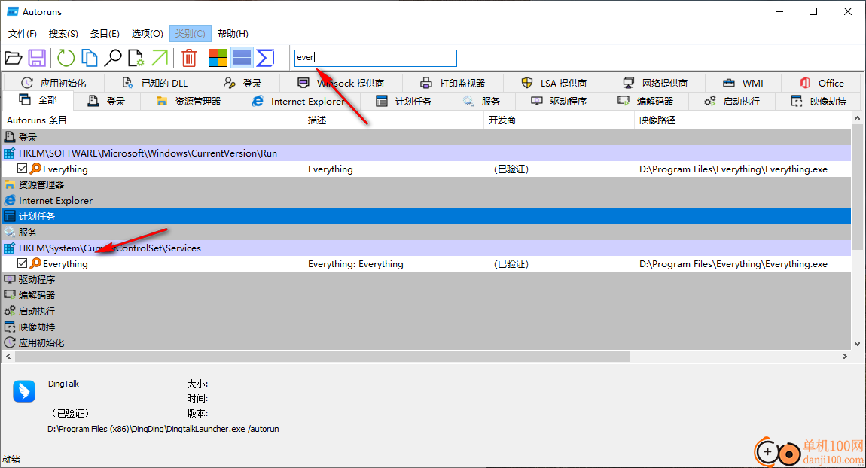Click the Find magnifier icon
The height and width of the screenshot is (468, 866).
click(x=113, y=58)
